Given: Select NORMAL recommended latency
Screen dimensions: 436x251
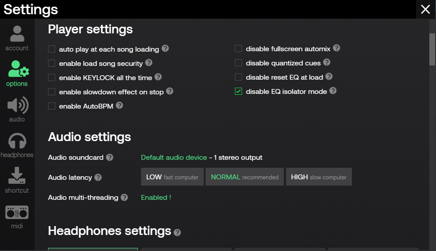Looking at the screenshot, I should pos(245,177).
